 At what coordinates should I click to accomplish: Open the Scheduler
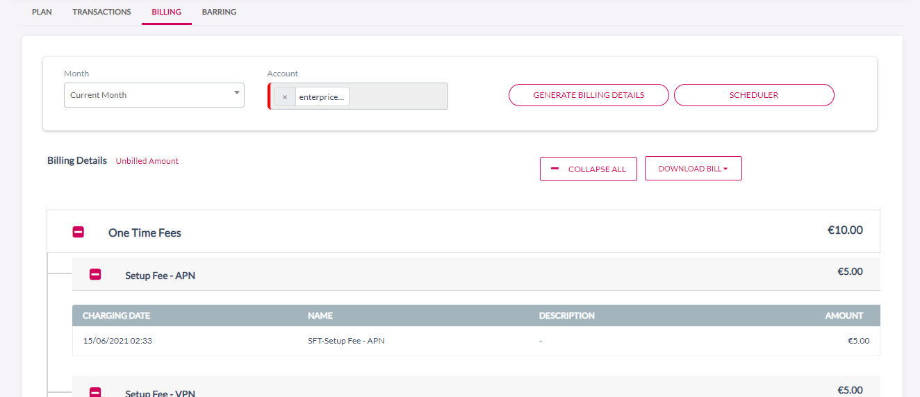pyautogui.click(x=753, y=95)
